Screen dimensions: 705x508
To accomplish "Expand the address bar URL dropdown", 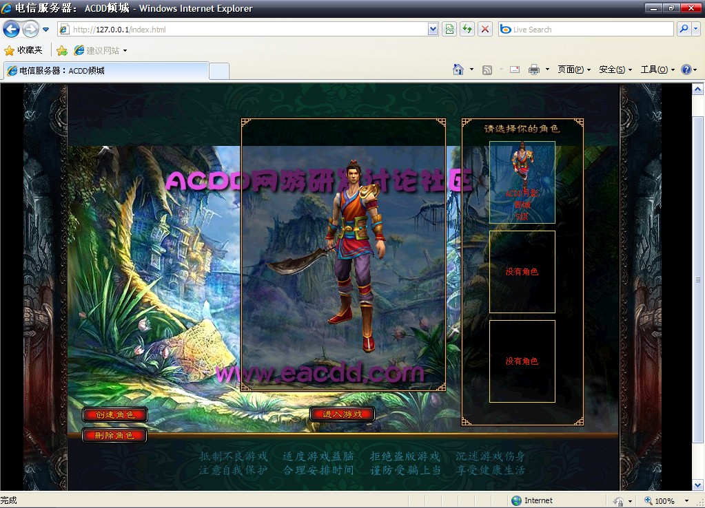I will point(433,30).
